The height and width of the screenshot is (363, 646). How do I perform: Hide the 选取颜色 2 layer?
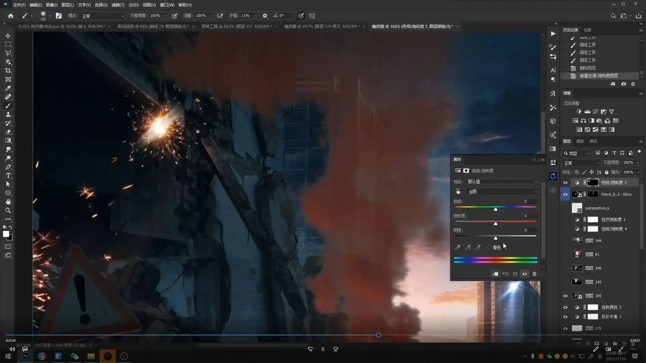(565, 307)
